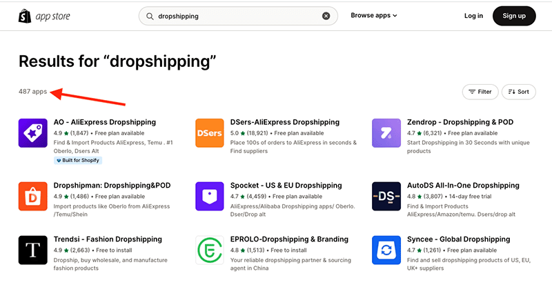Open the Sort options
552x287 pixels.
[x=519, y=92]
